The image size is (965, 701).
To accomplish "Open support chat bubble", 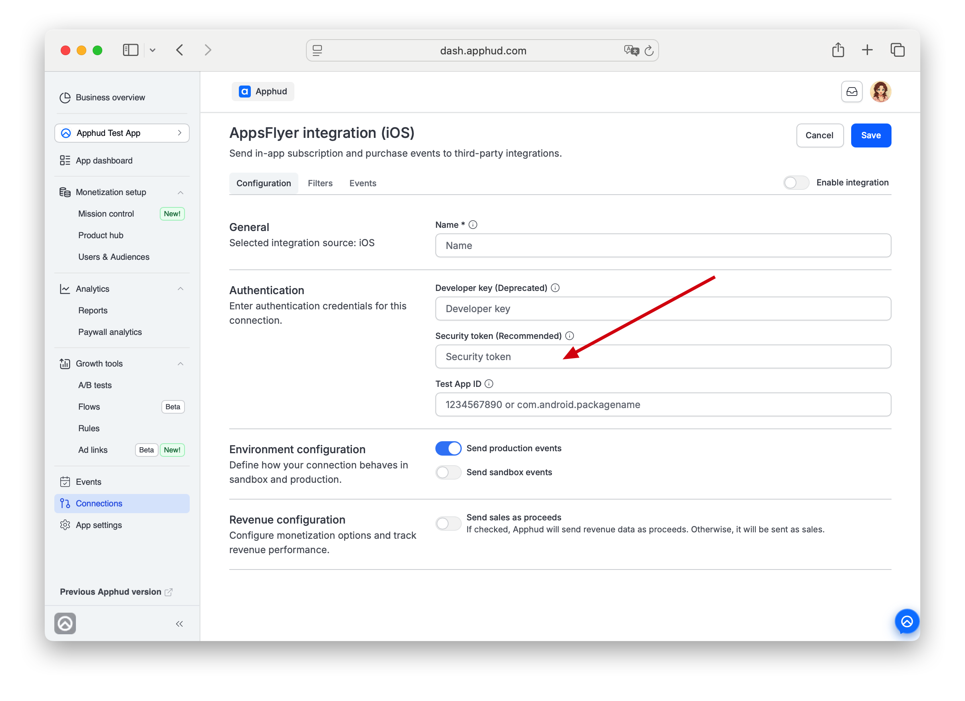I will [x=907, y=622].
